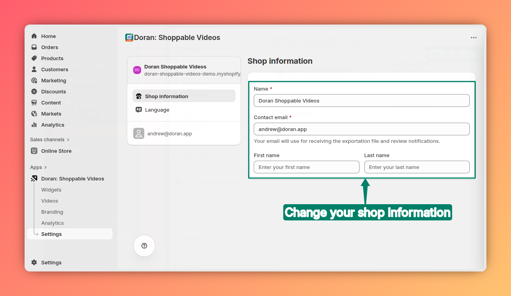Image resolution: width=511 pixels, height=296 pixels.
Task: Click the Content image icon
Action: (x=34, y=102)
